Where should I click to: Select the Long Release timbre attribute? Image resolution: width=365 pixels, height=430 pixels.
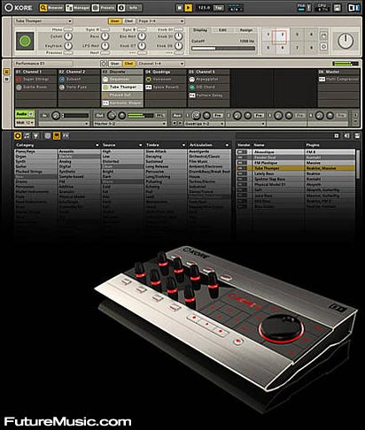point(166,166)
